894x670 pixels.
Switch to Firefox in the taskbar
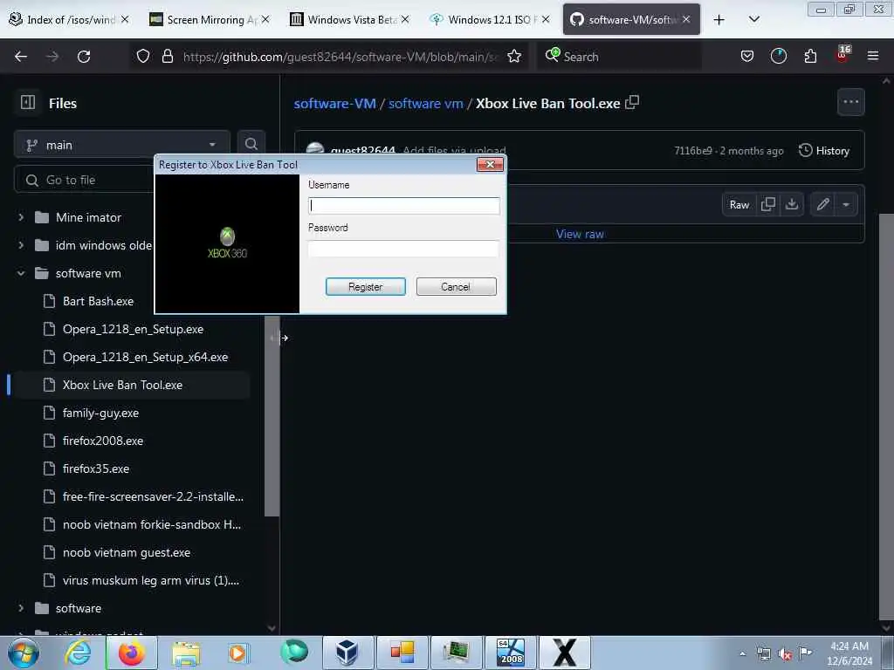point(132,653)
